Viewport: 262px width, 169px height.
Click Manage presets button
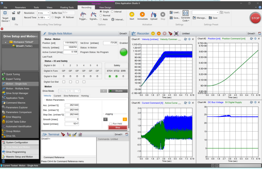(x=200, y=18)
